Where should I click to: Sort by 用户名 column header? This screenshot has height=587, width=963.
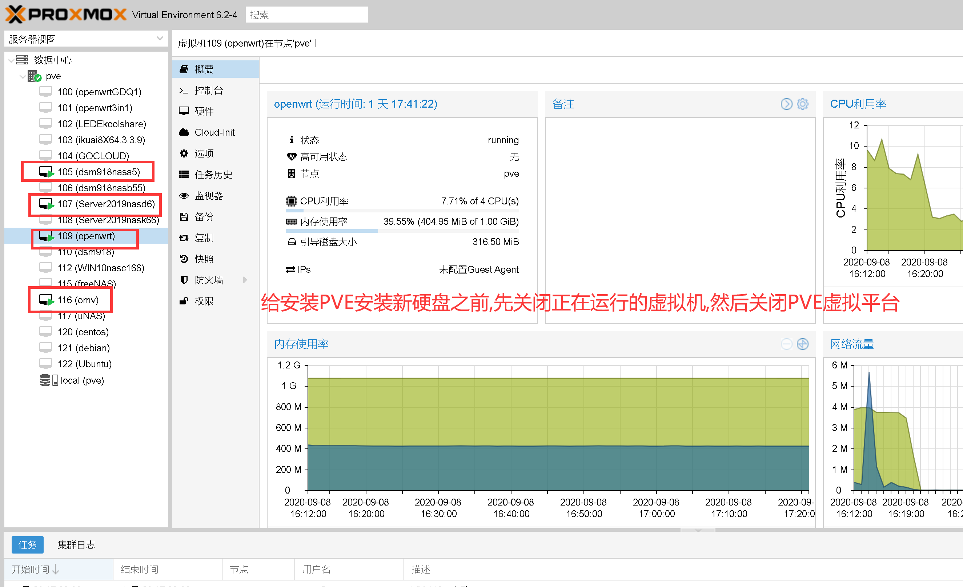(x=349, y=570)
